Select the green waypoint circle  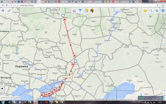tap(71, 73)
